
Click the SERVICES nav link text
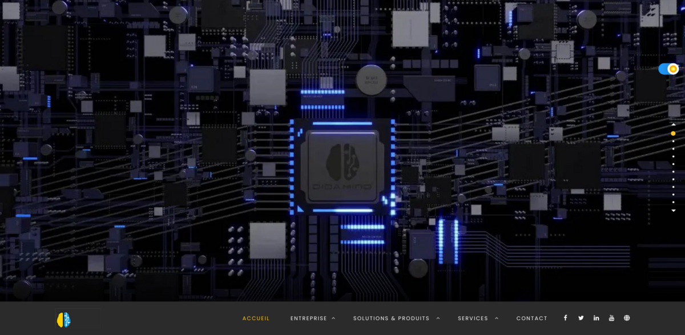(473, 318)
